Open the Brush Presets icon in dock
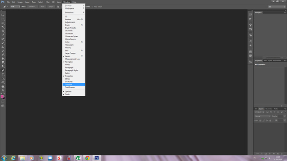This screenshot has height=161, width=287. 251,29
